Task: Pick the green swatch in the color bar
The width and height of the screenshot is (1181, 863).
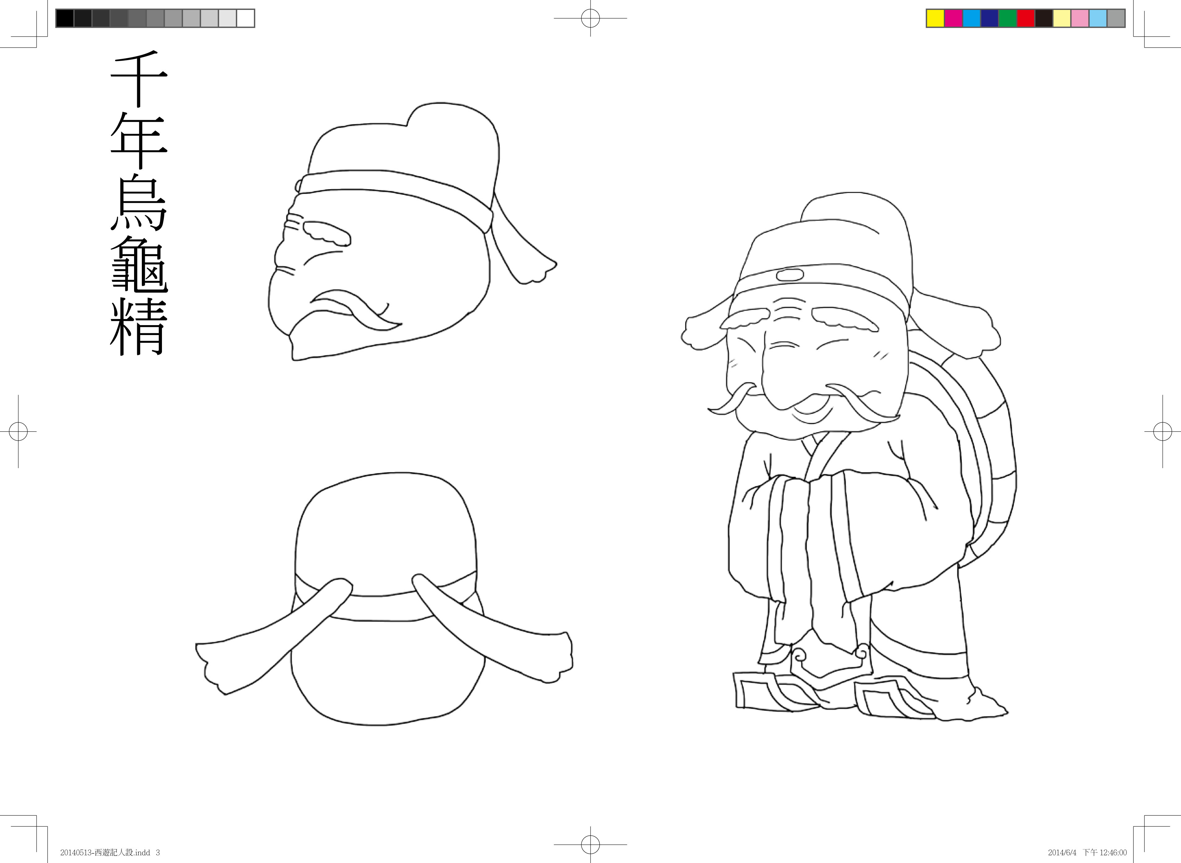Action: (1008, 18)
